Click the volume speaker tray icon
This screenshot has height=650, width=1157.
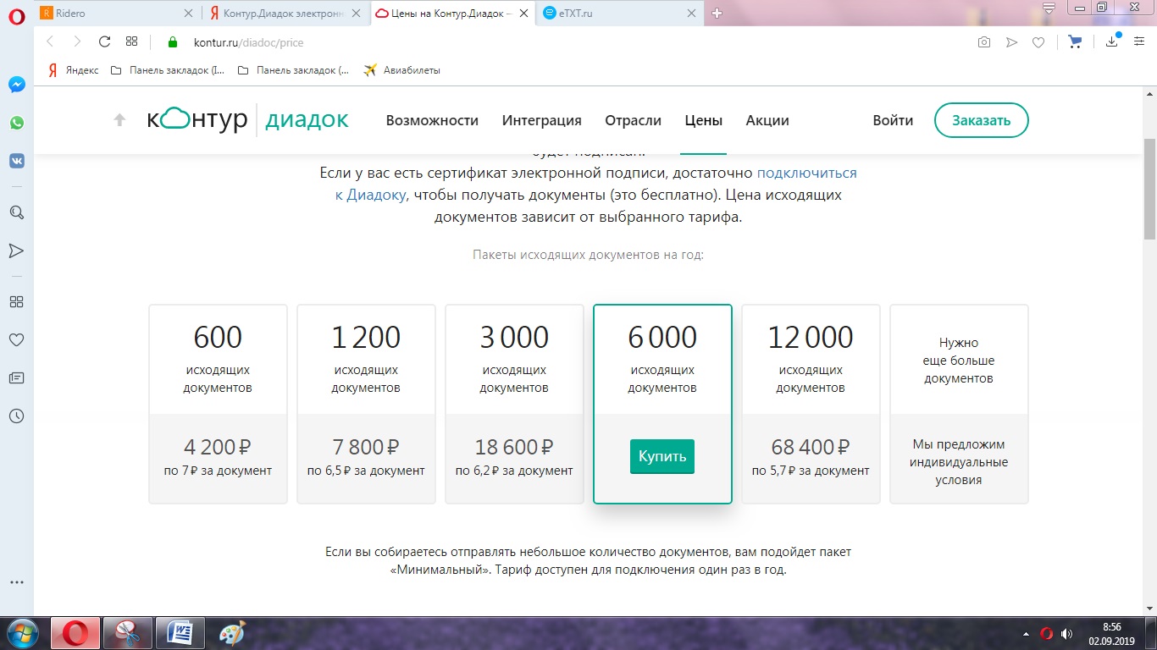click(1067, 633)
